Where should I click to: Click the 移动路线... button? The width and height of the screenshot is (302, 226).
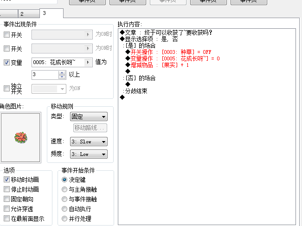[90, 128]
